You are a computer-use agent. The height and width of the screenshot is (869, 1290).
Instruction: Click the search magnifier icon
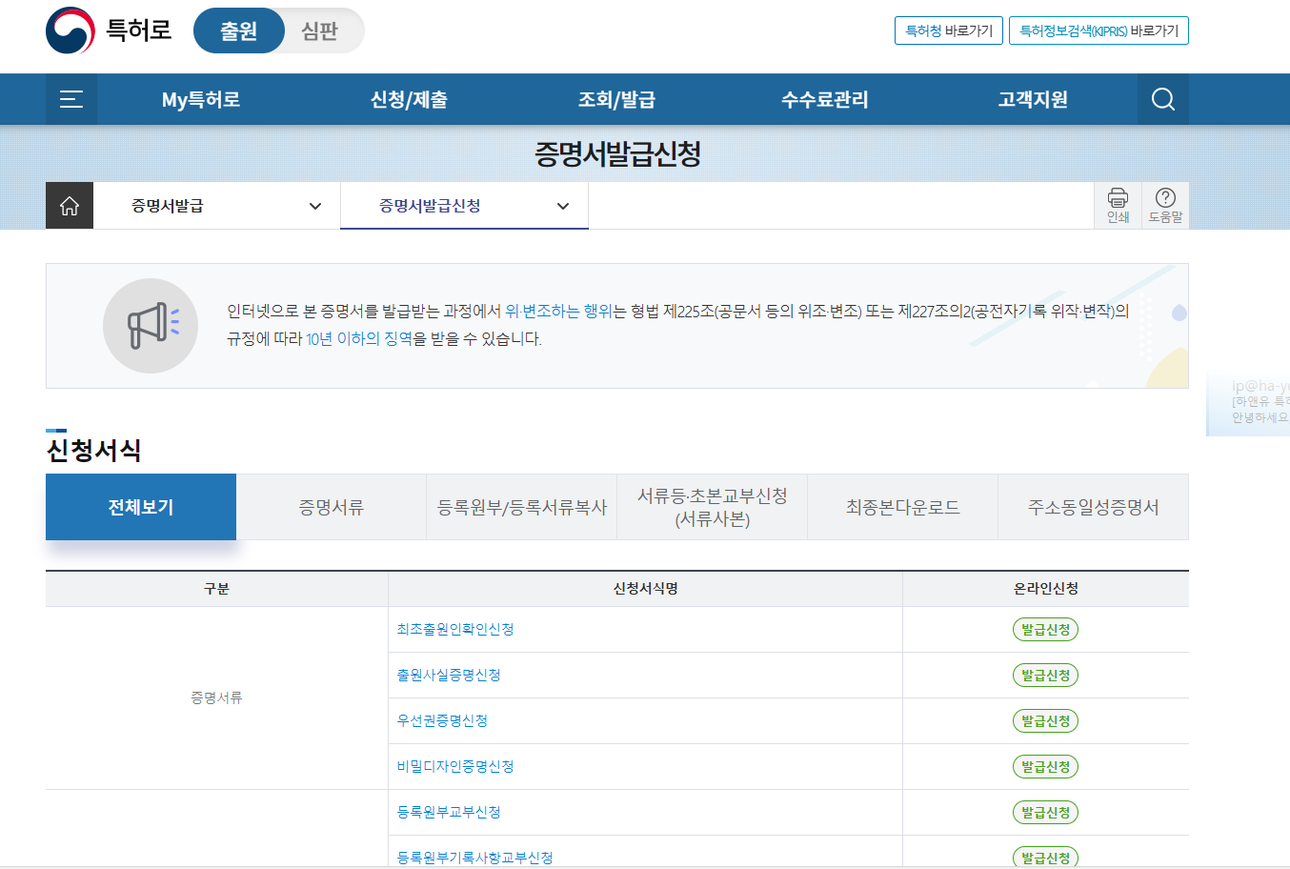click(x=1162, y=99)
